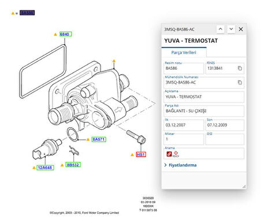
Task: Click warning triangle beside 12A648
Action: pos(34,168)
